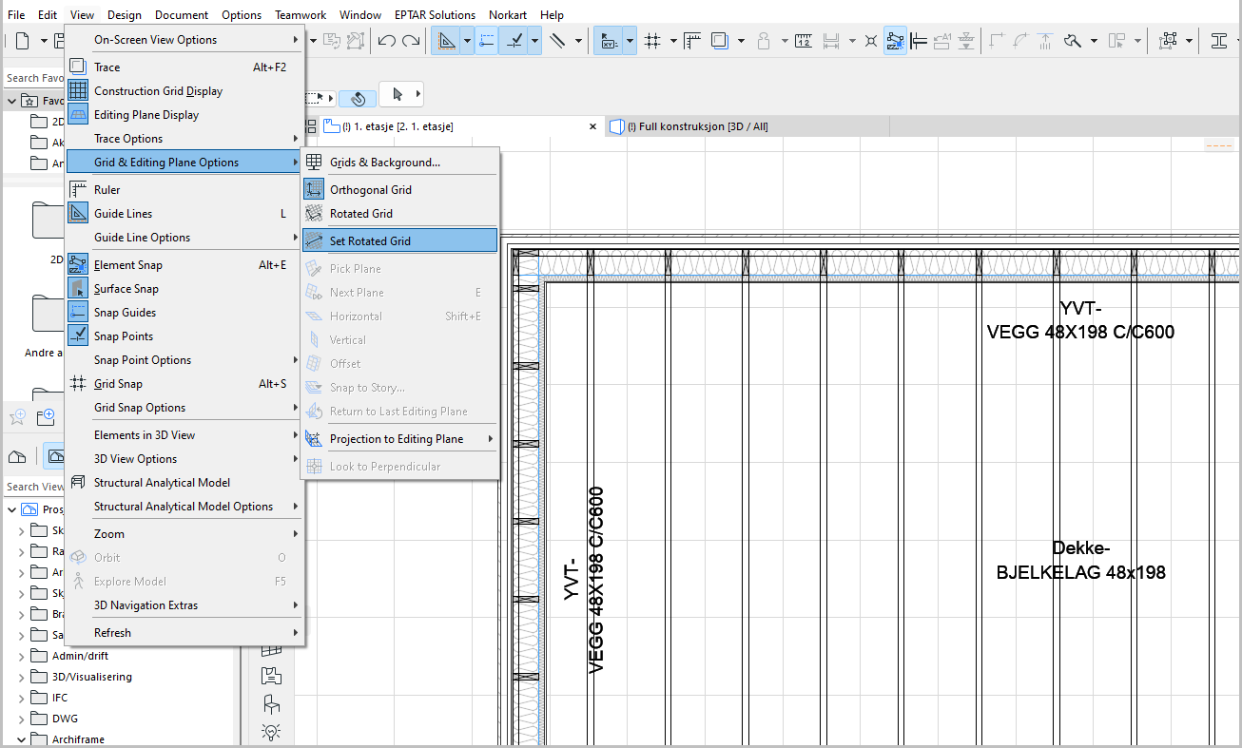Select the Arrow tool in the toolbox
This screenshot has height=748, width=1242.
(x=397, y=95)
